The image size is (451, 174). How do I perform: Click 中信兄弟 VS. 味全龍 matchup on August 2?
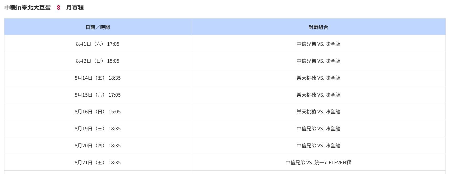318,61
